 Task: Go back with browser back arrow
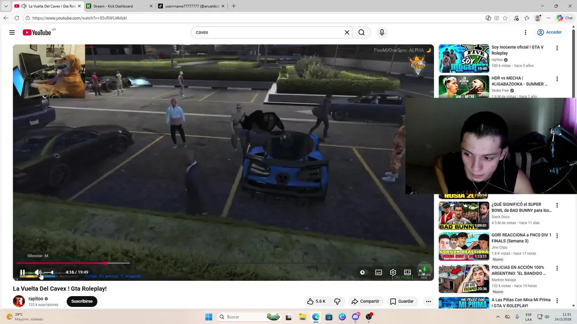pyautogui.click(x=6, y=18)
